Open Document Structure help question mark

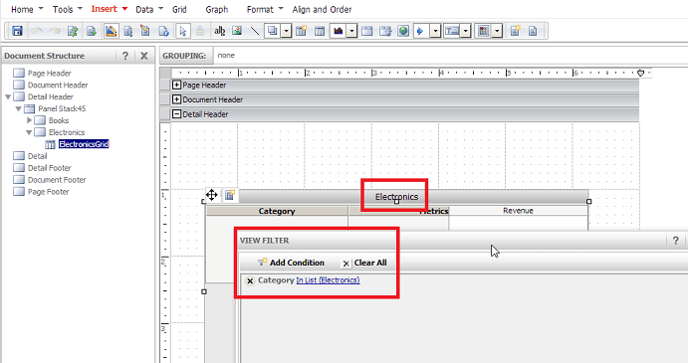[125, 56]
